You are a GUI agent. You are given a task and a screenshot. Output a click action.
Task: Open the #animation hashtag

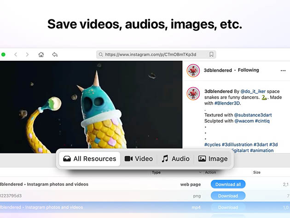coord(262,150)
